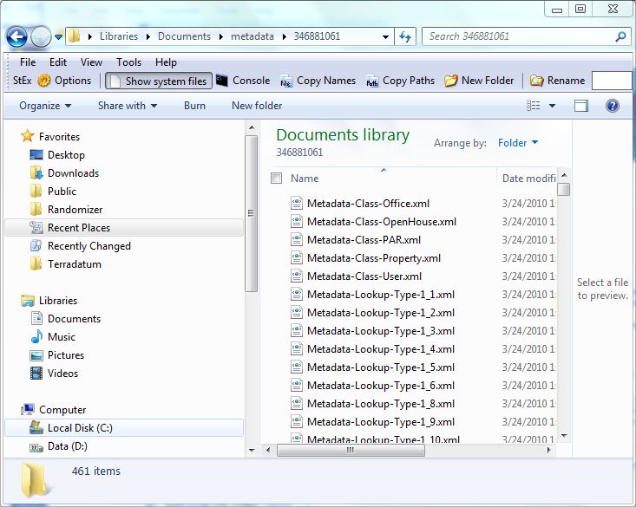Open Randomizer favorite folder
This screenshot has height=507, width=636.
pyautogui.click(x=67, y=210)
